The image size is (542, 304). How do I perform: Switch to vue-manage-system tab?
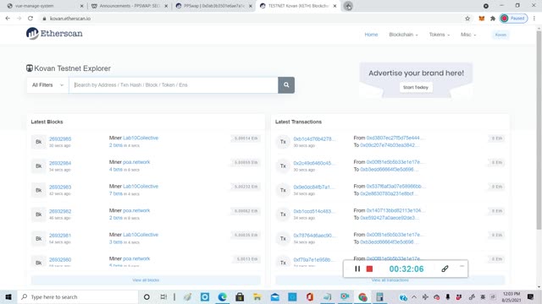[45, 6]
